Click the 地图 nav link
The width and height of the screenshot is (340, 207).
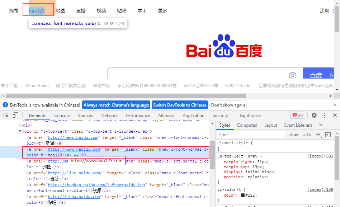60,11
